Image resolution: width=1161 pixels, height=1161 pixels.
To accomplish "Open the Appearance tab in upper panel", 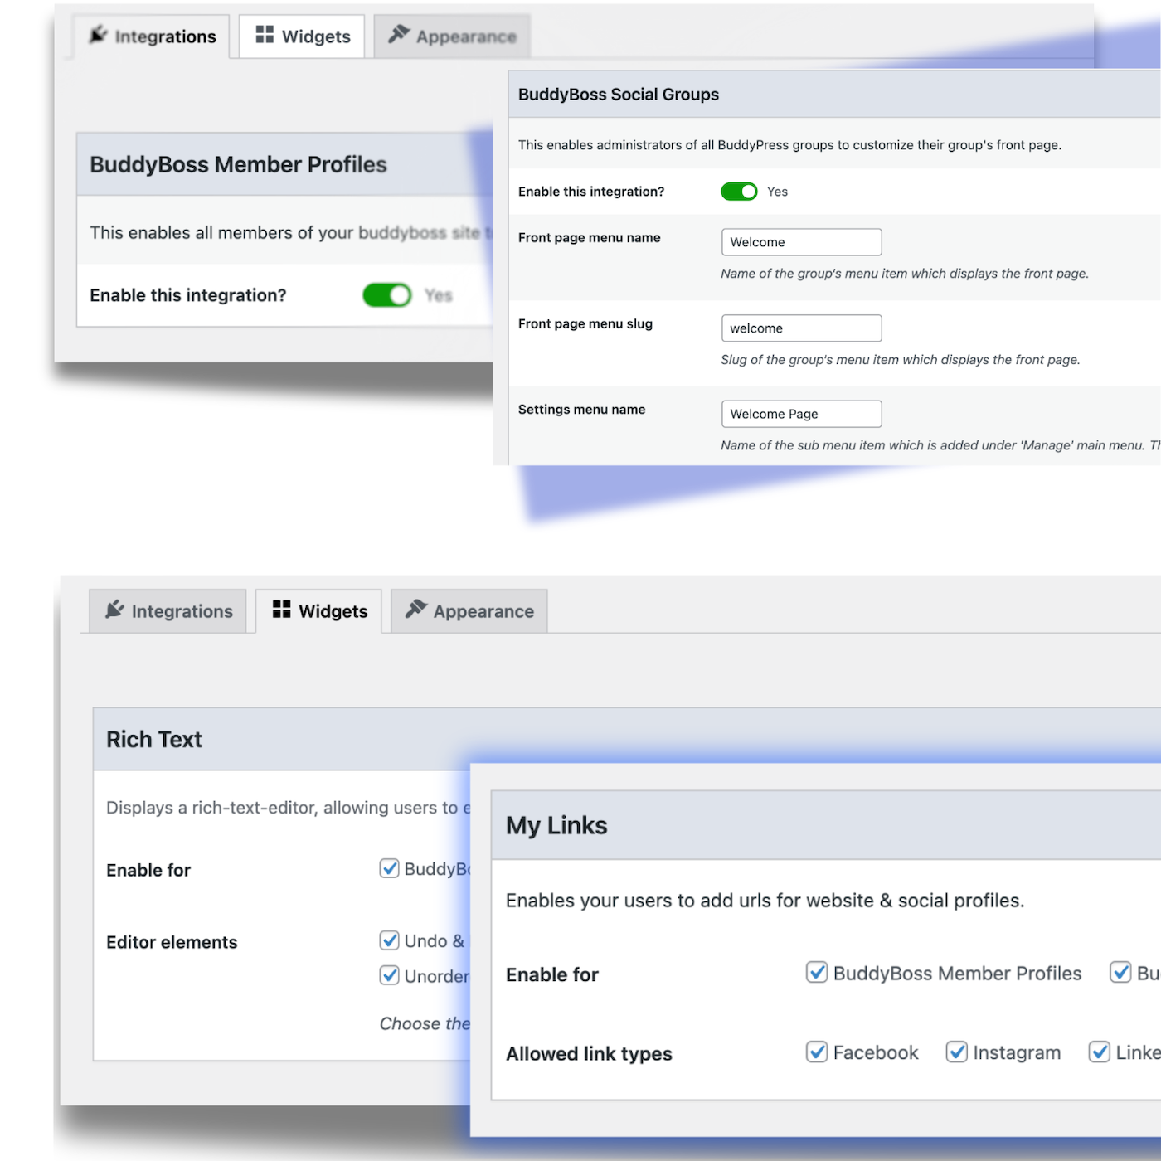I will point(452,36).
